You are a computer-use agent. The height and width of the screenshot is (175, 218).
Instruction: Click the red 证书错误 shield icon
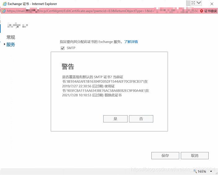(x=202, y=11)
